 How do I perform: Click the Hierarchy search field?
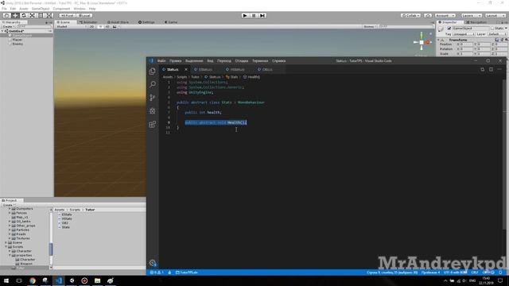33,26
